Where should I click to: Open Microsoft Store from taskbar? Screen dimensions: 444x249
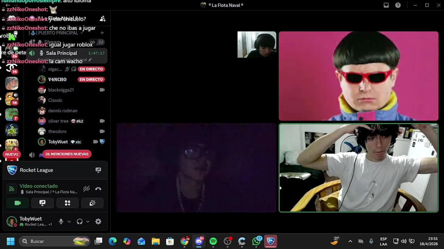pyautogui.click(x=170, y=241)
